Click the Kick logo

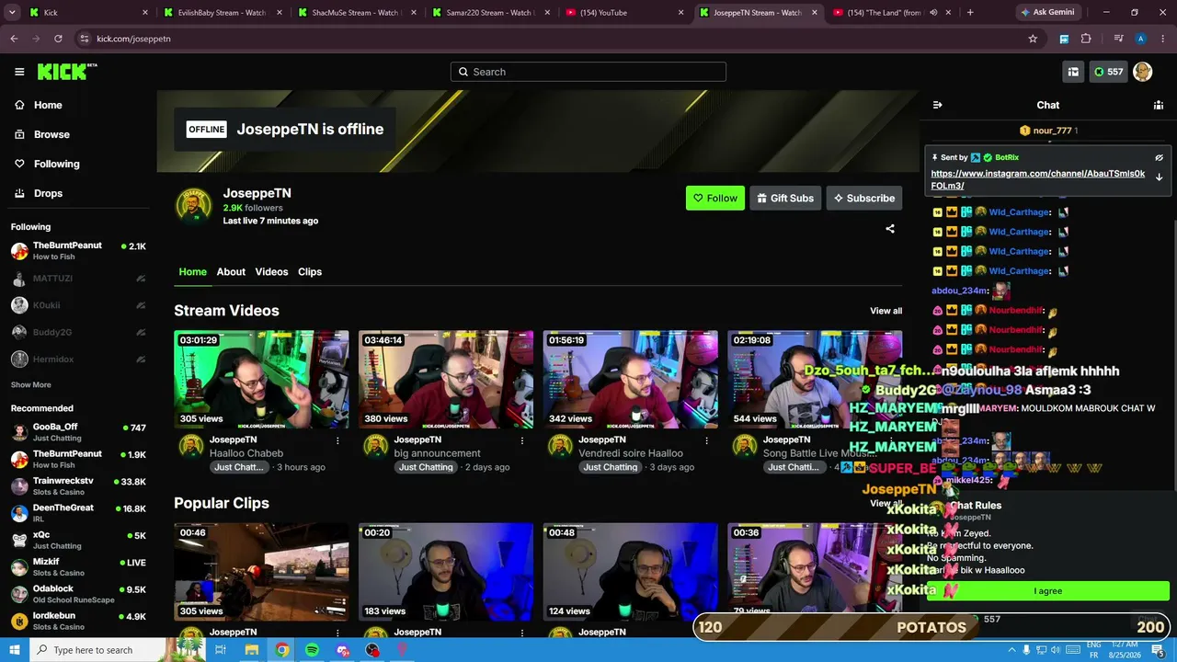[x=67, y=72]
